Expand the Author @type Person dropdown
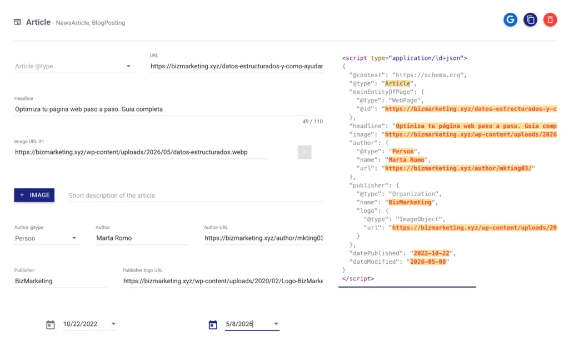The width and height of the screenshot is (569, 346). (x=47, y=238)
